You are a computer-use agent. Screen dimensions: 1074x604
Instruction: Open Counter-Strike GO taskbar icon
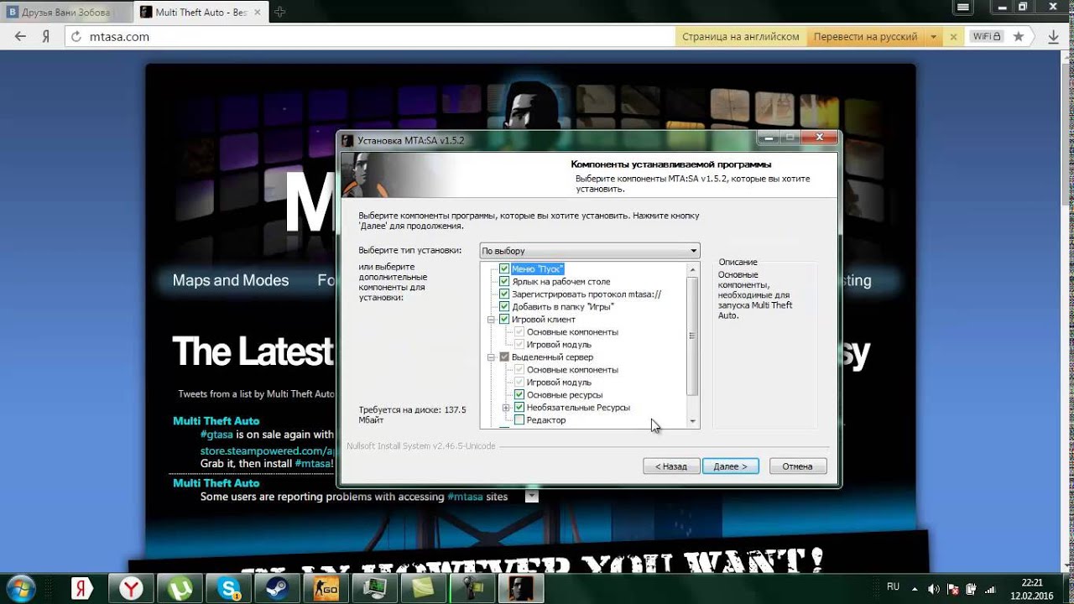(325, 588)
